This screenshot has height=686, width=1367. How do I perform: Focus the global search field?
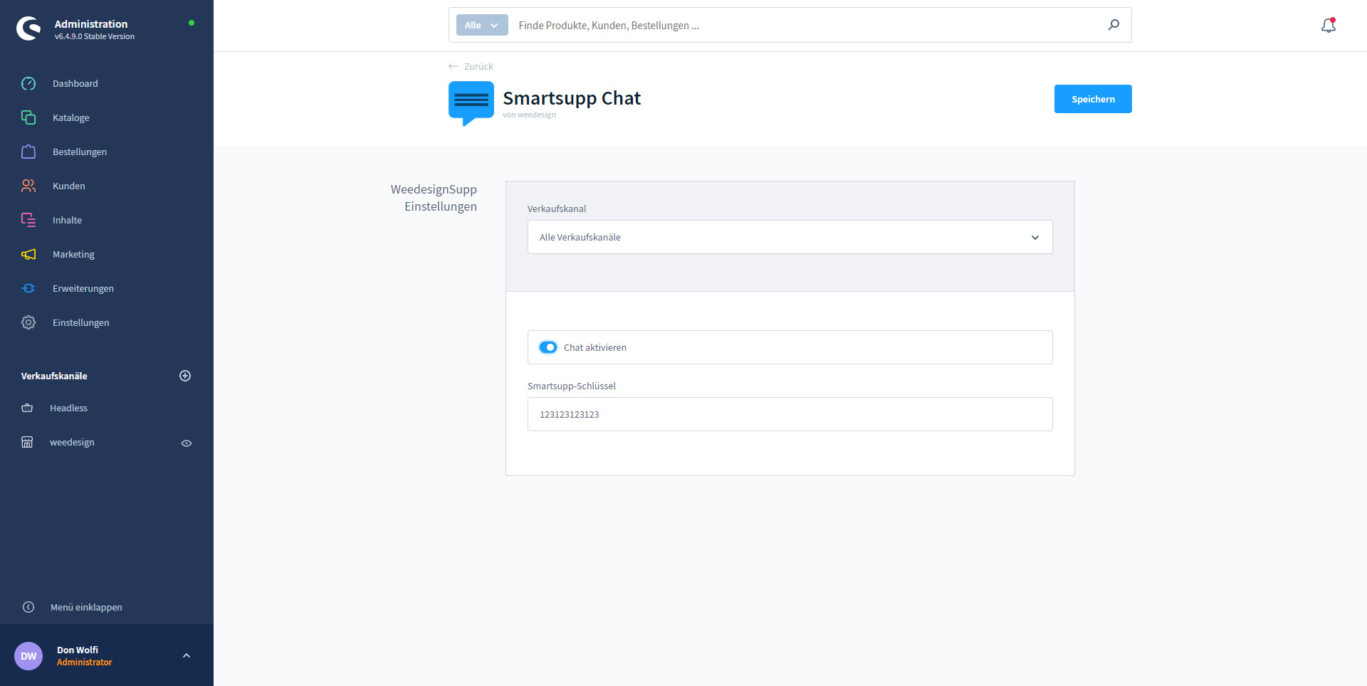(x=808, y=25)
